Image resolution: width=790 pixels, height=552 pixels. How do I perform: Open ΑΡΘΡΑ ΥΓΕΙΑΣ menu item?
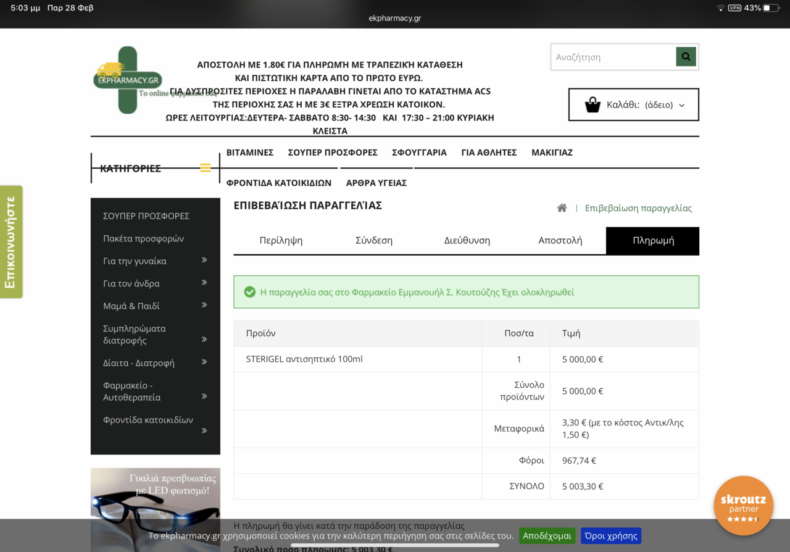pyautogui.click(x=376, y=183)
